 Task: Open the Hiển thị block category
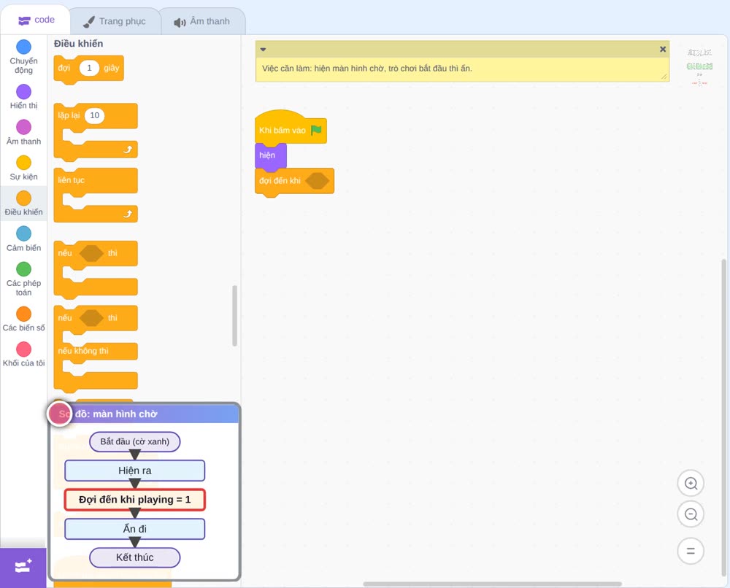point(23,96)
